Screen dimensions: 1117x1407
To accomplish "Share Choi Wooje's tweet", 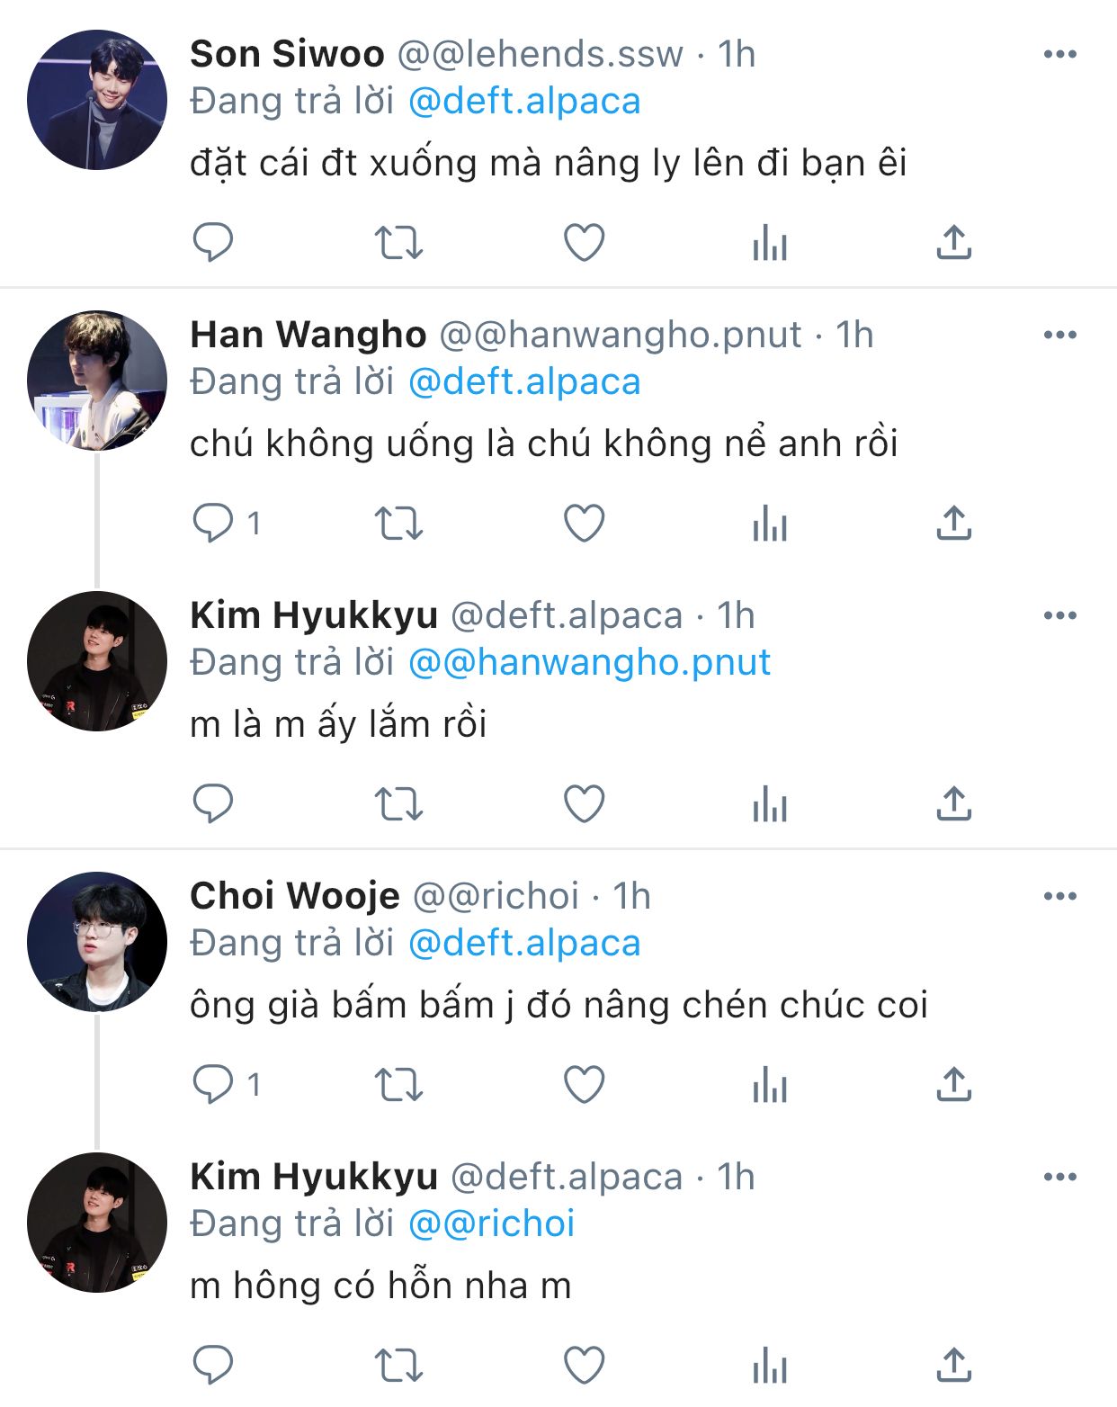I will pos(954,1084).
